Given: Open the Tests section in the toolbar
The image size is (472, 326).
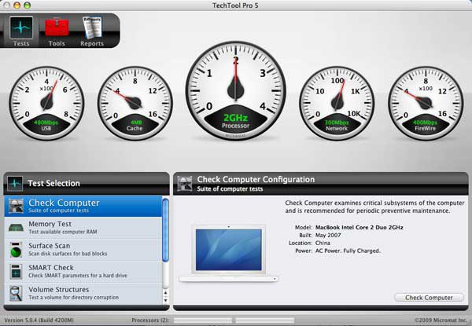Looking at the screenshot, I should [21, 29].
